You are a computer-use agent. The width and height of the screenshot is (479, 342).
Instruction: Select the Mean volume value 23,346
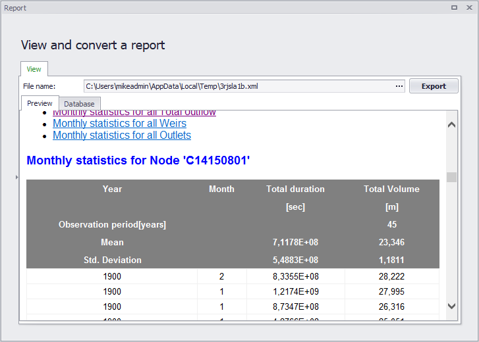[391, 242]
